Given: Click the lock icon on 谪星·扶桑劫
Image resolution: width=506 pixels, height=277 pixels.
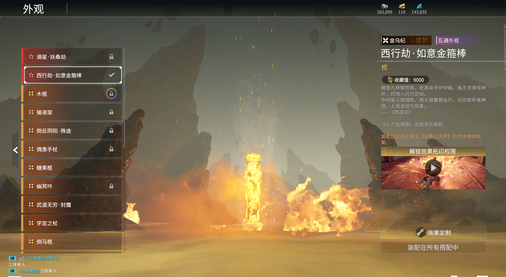Looking at the screenshot, I should [111, 57].
